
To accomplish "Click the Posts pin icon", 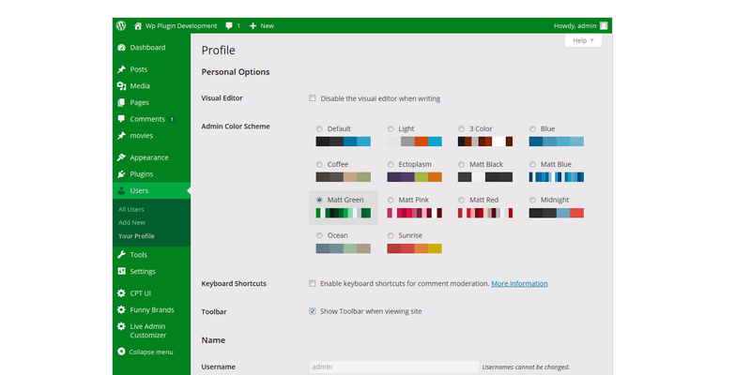I will (121, 69).
